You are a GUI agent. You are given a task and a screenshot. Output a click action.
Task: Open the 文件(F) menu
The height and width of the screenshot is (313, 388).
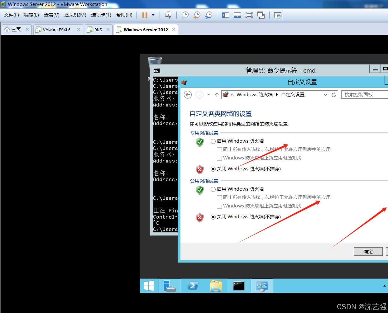(12, 15)
